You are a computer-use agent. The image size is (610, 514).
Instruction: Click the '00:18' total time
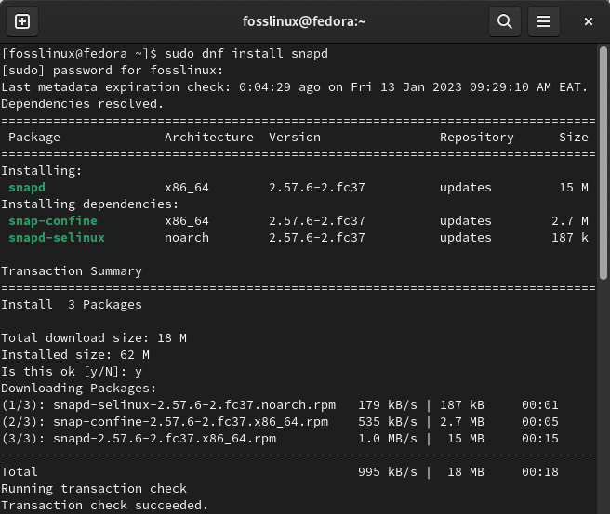pyautogui.click(x=540, y=471)
